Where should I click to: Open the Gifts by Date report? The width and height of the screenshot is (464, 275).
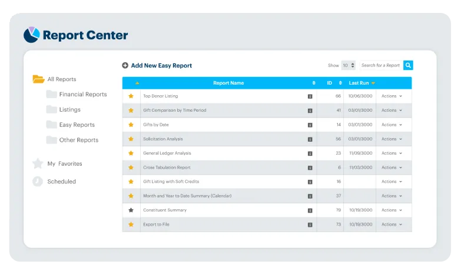pos(156,125)
